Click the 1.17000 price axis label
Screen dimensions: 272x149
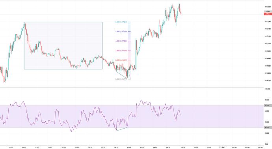coord(268,51)
